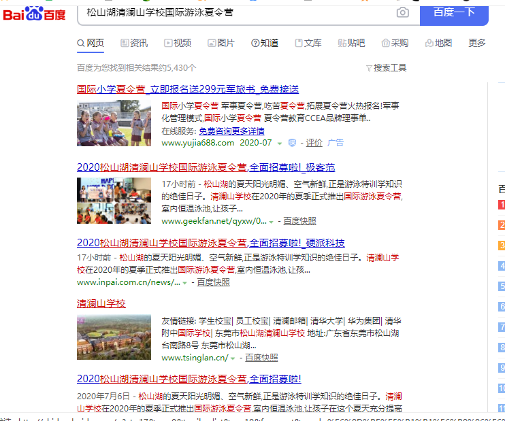Click 免费咨询更多详情 link
Viewport: 505px width, 421px height.
[x=231, y=131]
